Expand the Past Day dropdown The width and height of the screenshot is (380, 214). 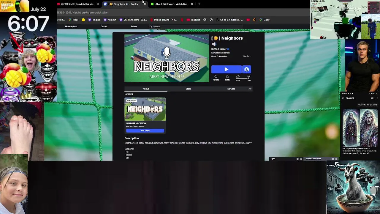247,56
